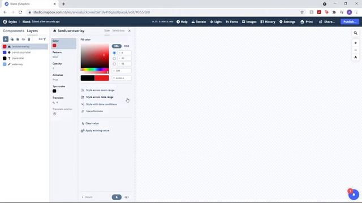This screenshot has height=203, width=362.
Task: Open the Select data tab
Action: point(118,30)
